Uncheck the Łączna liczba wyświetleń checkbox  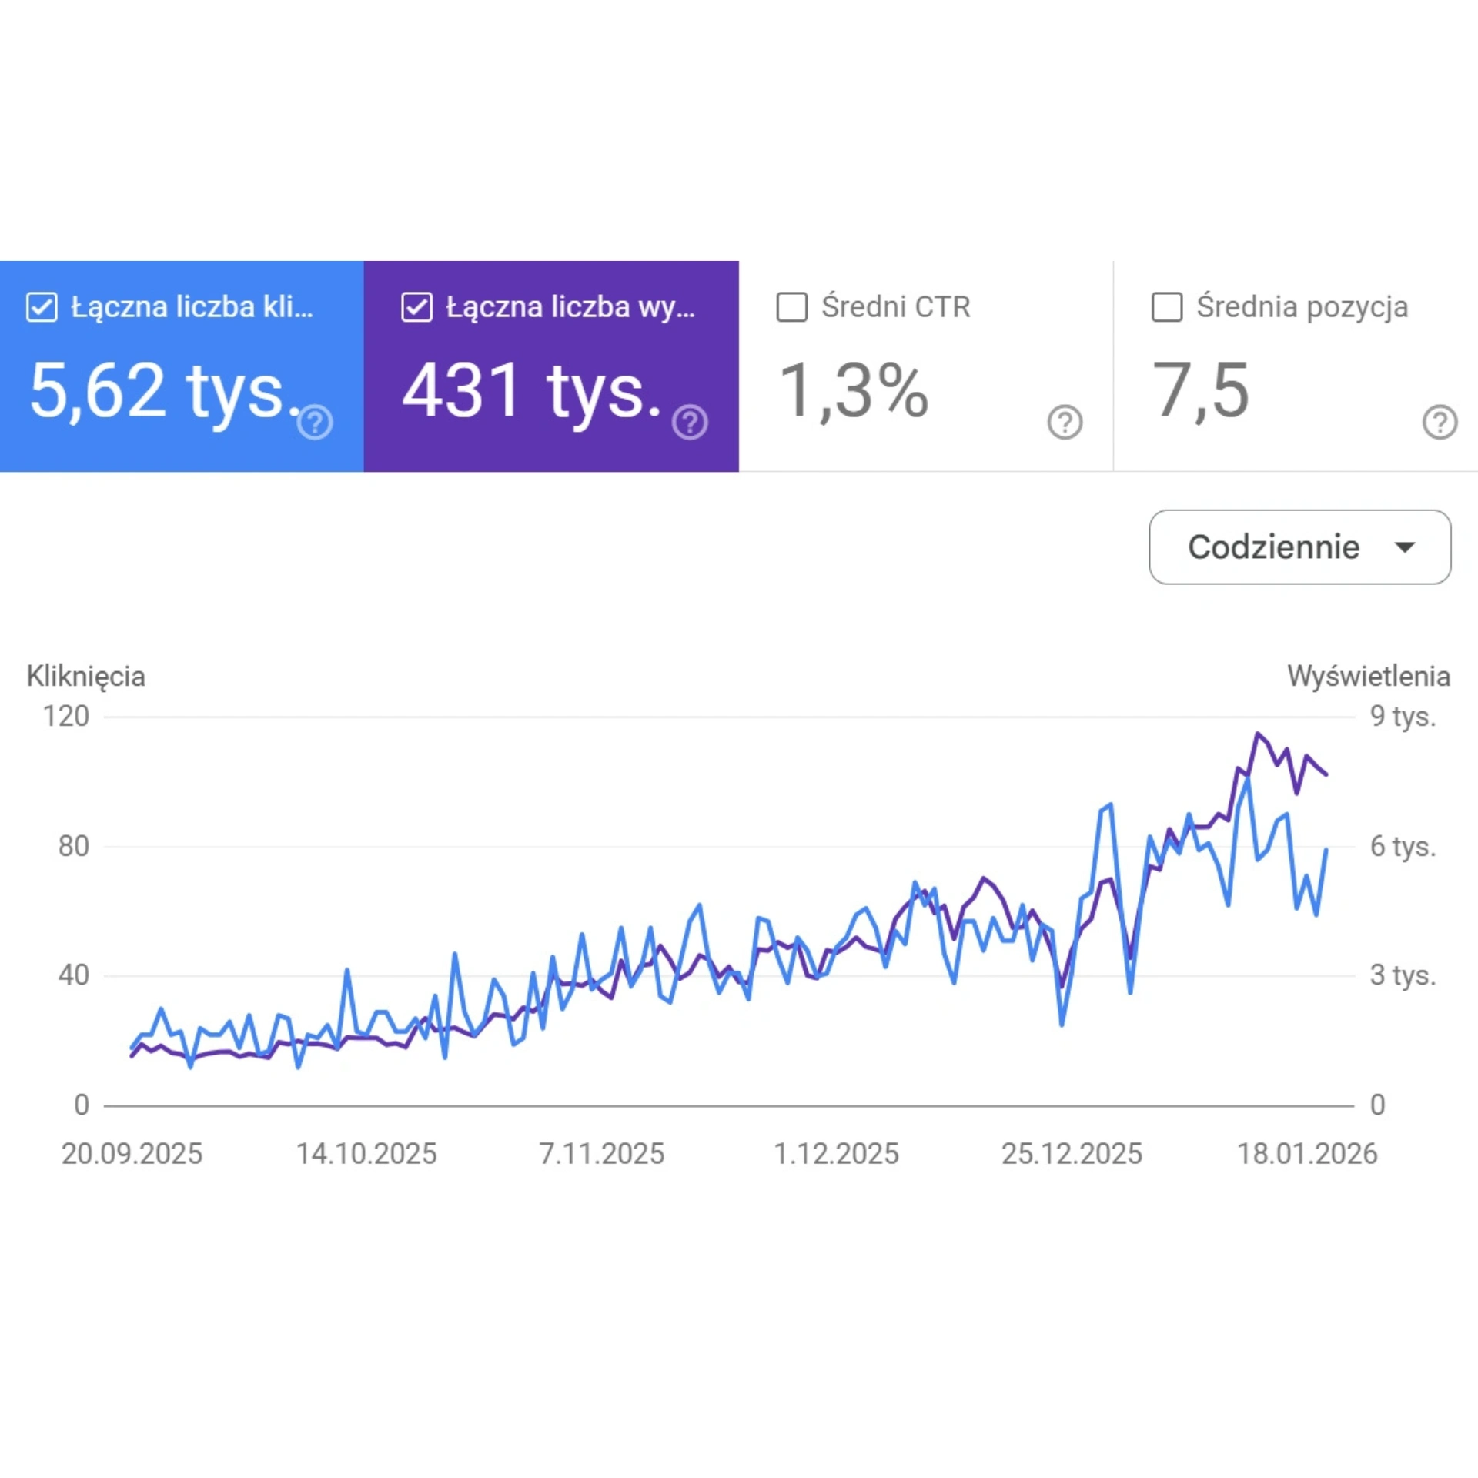click(416, 306)
